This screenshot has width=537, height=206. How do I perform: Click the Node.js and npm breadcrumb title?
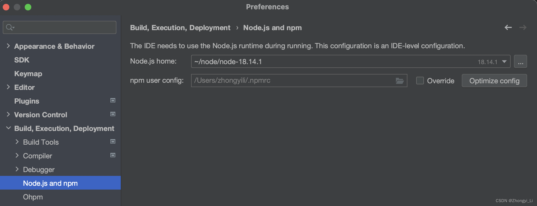[272, 28]
